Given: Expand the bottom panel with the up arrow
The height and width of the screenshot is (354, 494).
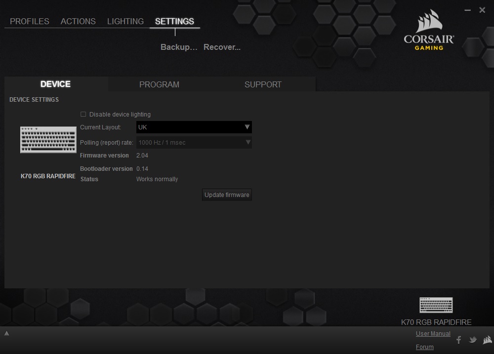Looking at the screenshot, I should (6, 333).
